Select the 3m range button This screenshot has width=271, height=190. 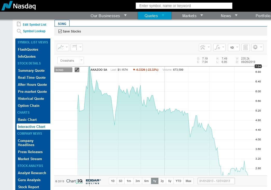(138, 181)
